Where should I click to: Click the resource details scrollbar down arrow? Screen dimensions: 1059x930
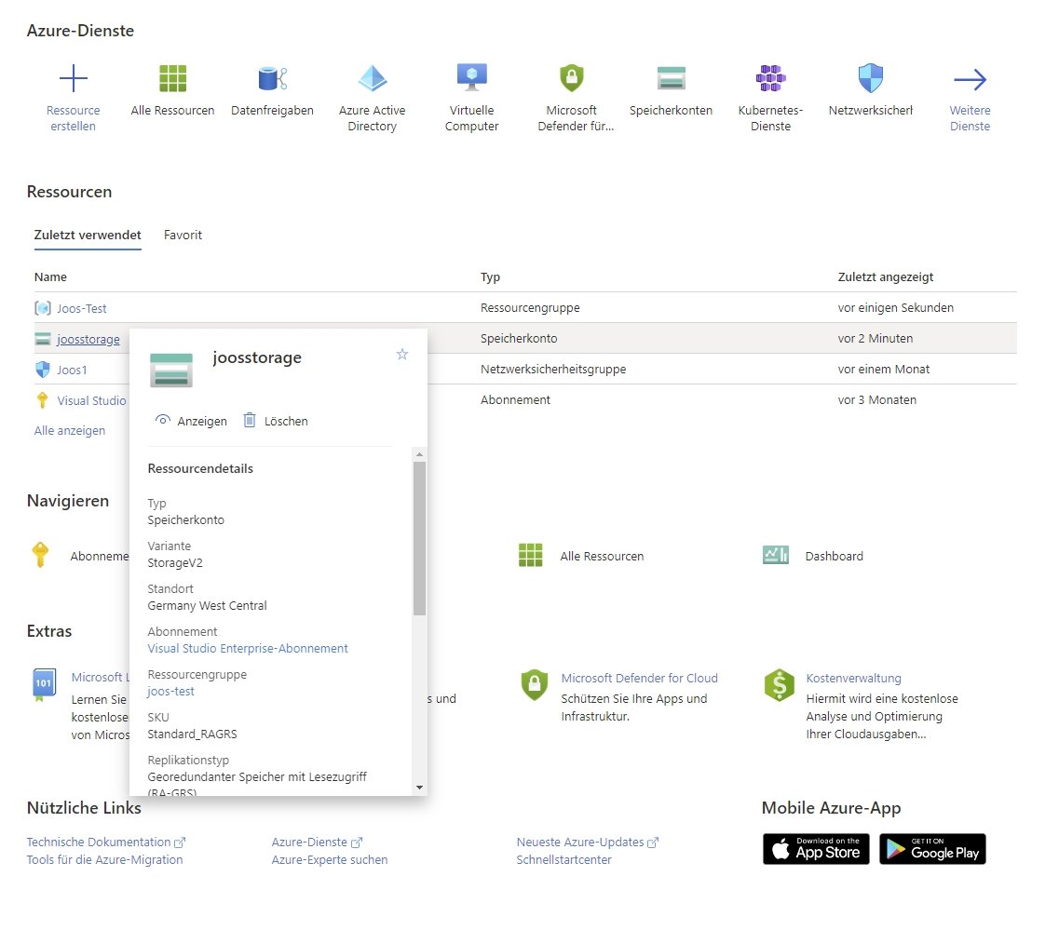coord(419,787)
